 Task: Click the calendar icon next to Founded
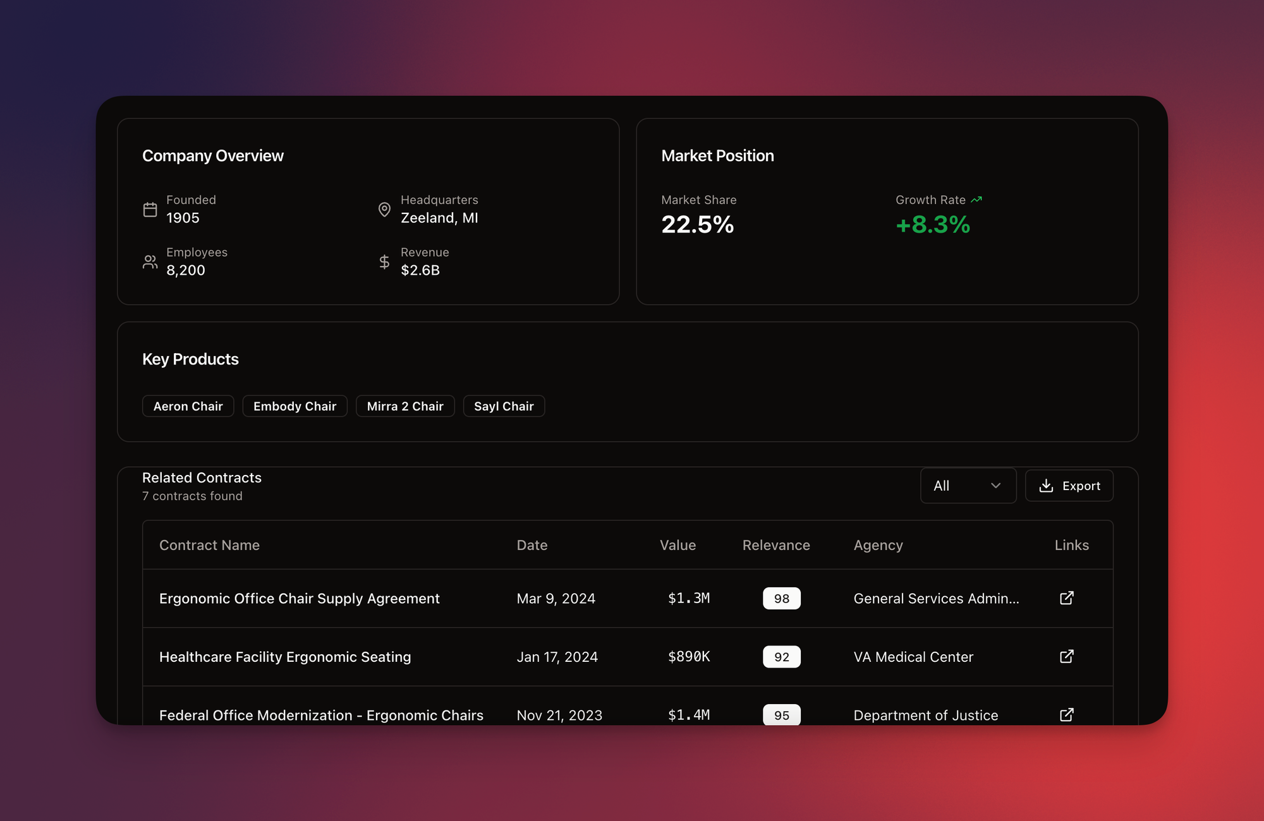pyautogui.click(x=150, y=210)
